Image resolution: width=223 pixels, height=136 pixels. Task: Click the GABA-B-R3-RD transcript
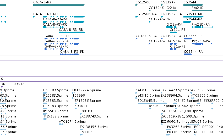tap(59, 17)
